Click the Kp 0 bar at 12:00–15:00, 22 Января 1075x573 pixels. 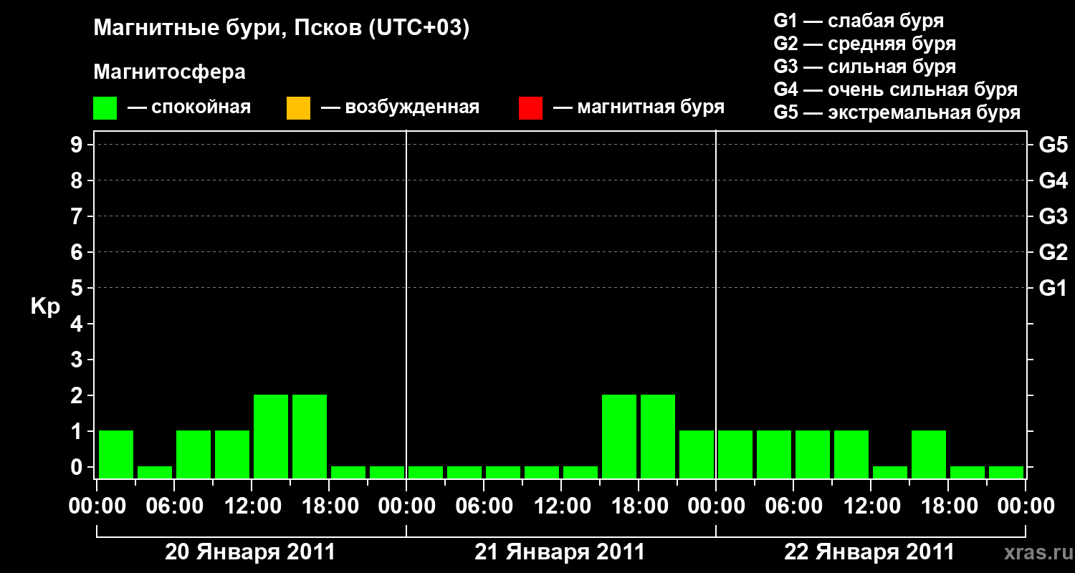pos(890,472)
